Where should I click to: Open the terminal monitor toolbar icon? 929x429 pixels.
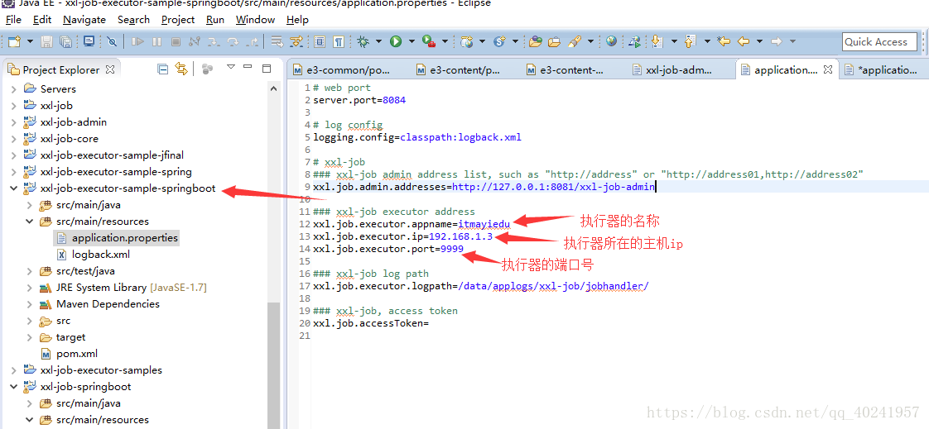[x=89, y=41]
